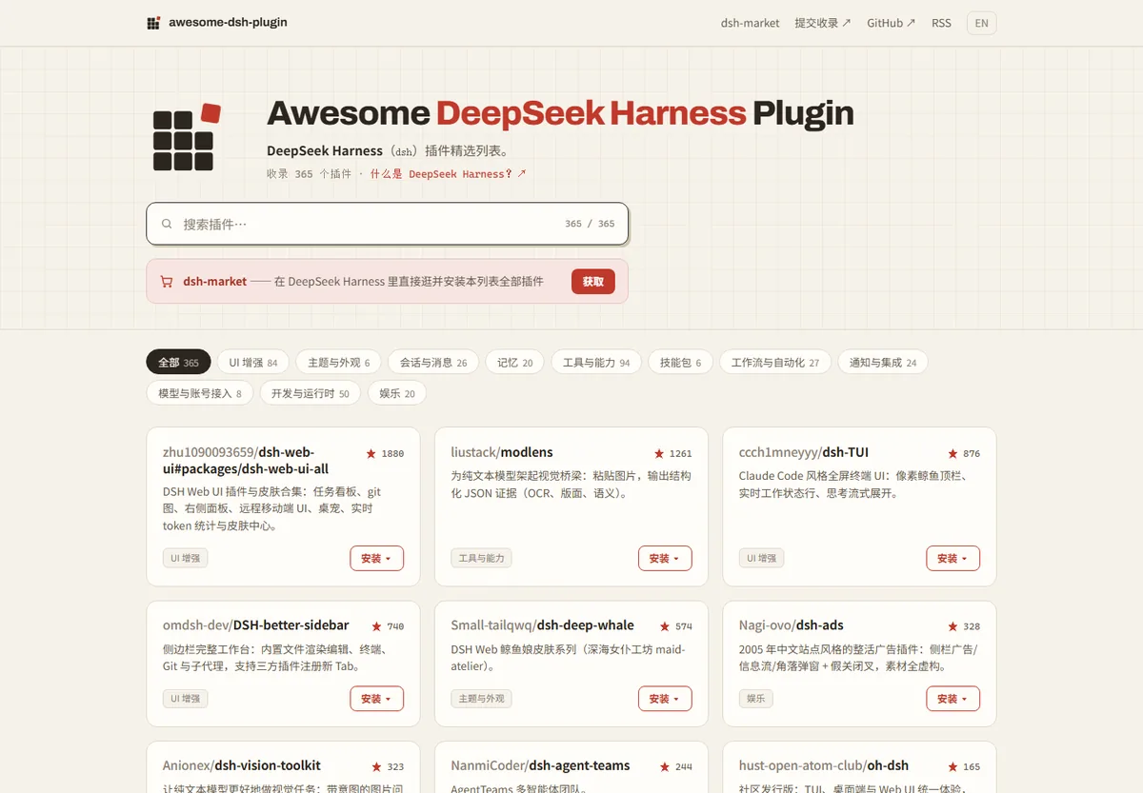Viewport: 1143px width, 793px height.
Task: Click the UI 增强 tag on dsh-web-ui card
Action: pyautogui.click(x=186, y=559)
